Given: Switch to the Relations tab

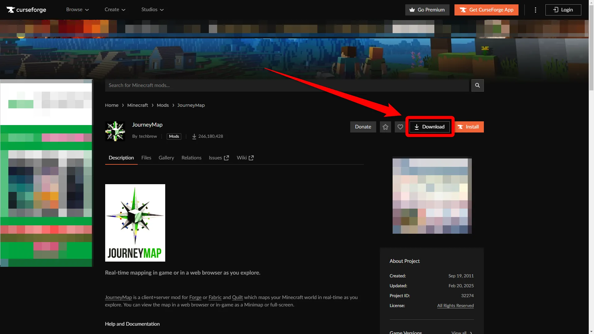Looking at the screenshot, I should (192, 158).
